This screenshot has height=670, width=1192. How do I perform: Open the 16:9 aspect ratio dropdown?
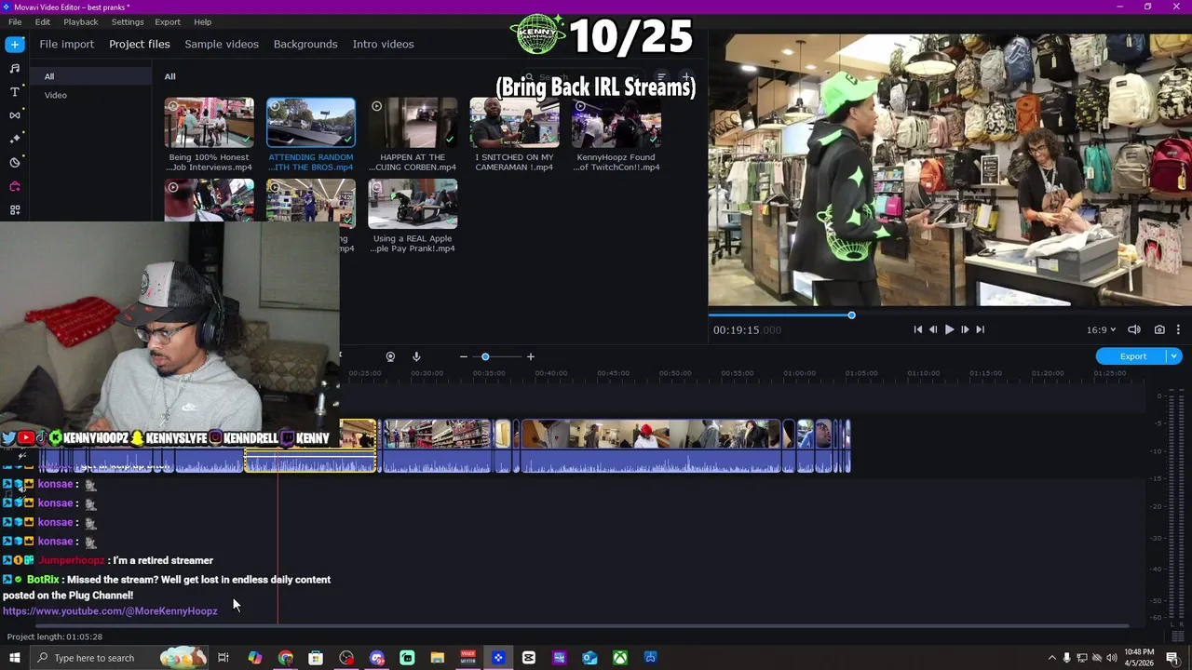[x=1101, y=329]
